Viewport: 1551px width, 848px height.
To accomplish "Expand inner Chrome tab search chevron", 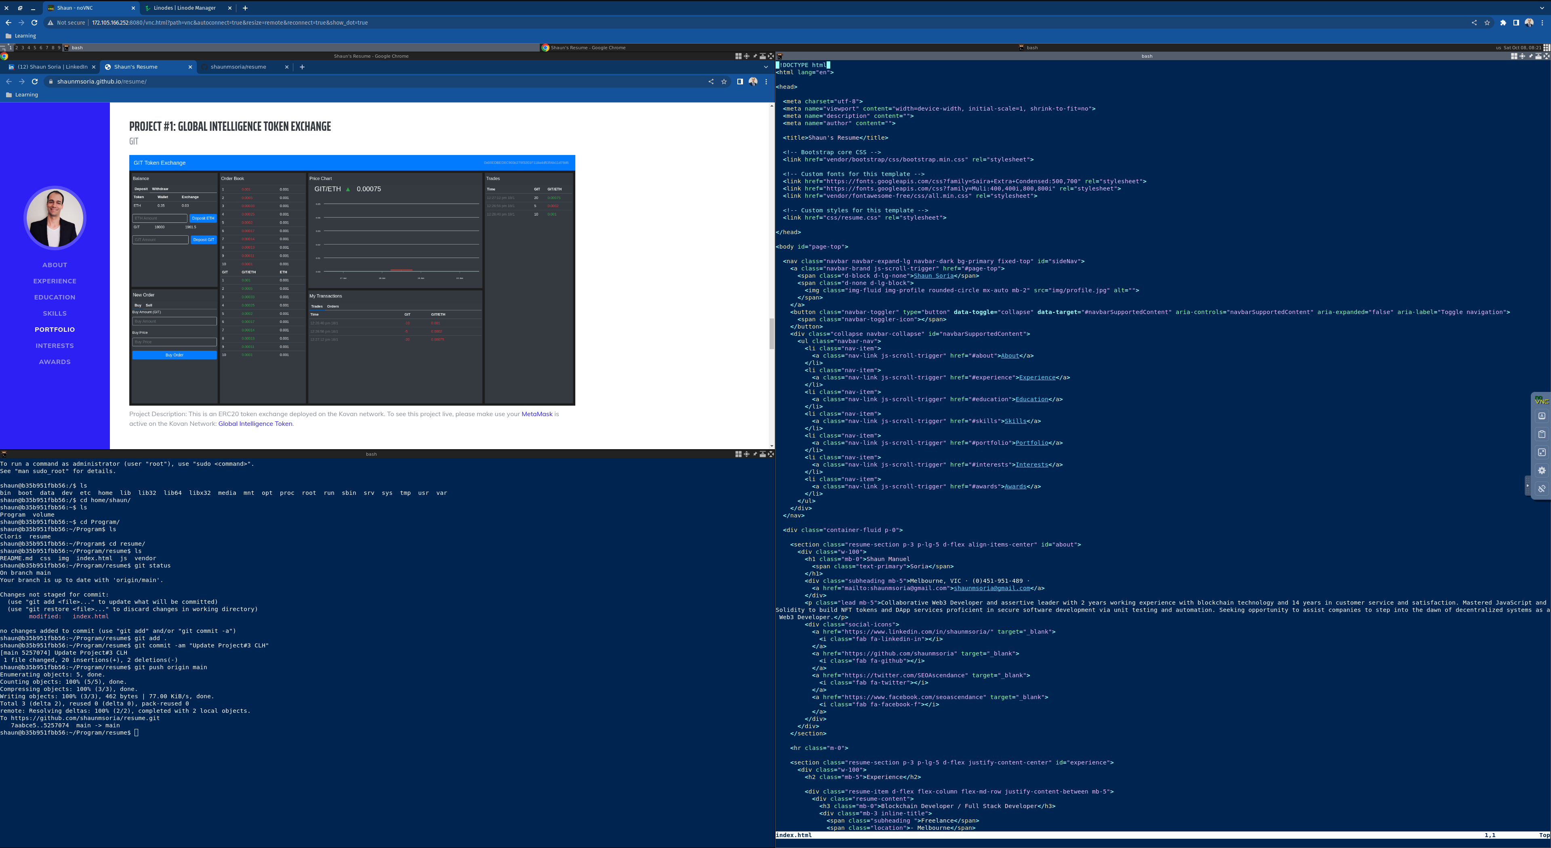I will click(x=766, y=67).
